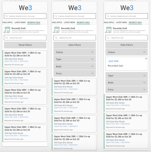Click Manhattan link in card directly below Show Filters

click(24, 61)
